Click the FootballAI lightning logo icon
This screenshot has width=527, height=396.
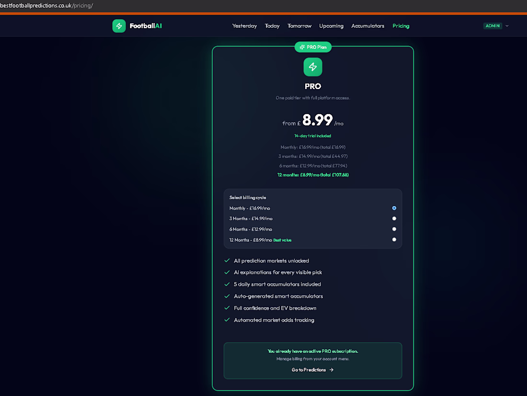coord(119,26)
